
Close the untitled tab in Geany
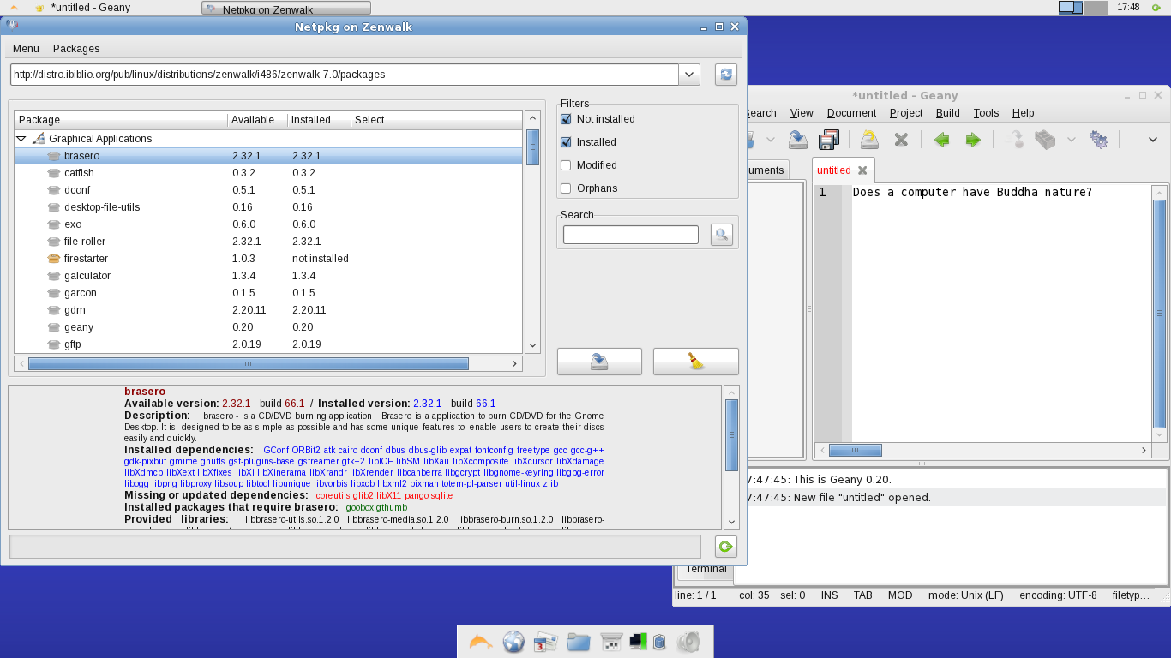[x=862, y=170]
